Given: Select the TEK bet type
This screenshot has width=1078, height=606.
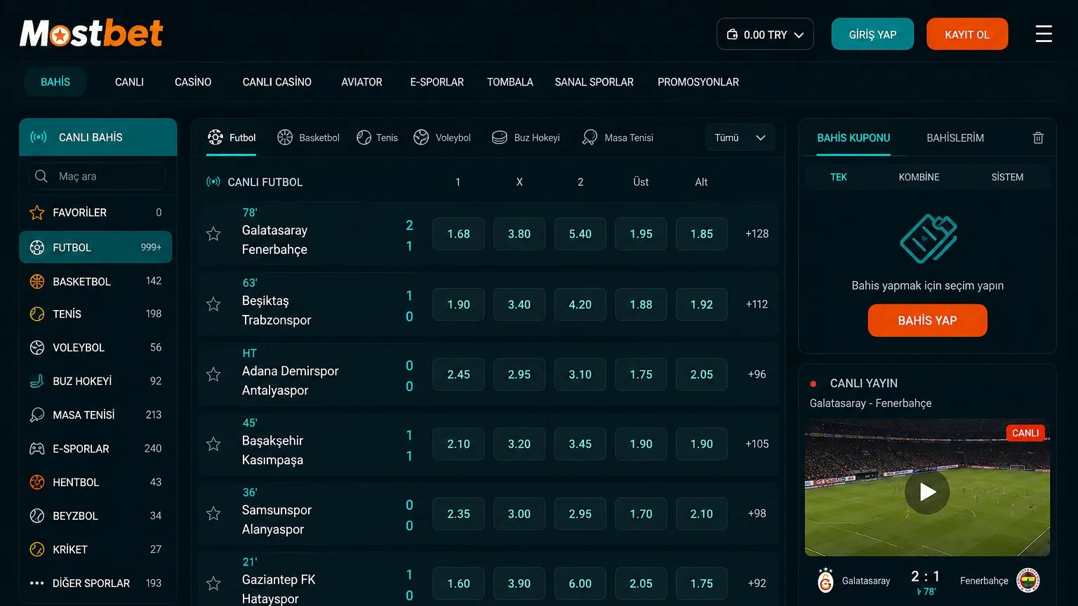Looking at the screenshot, I should pos(839,177).
